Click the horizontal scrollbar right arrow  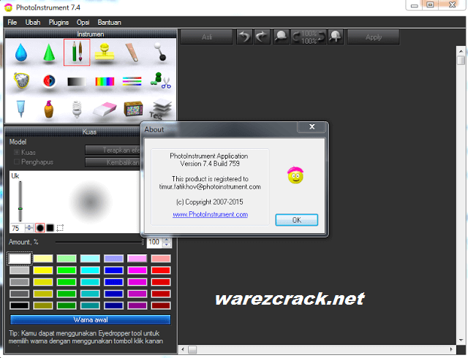pos(451,349)
